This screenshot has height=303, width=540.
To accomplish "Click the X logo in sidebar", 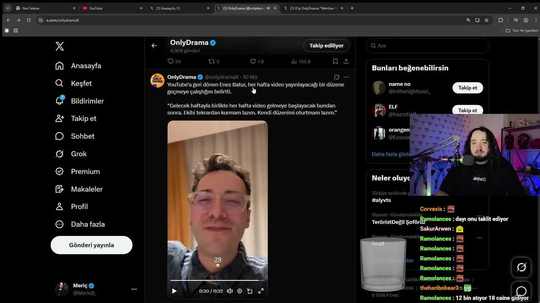I will (x=60, y=46).
